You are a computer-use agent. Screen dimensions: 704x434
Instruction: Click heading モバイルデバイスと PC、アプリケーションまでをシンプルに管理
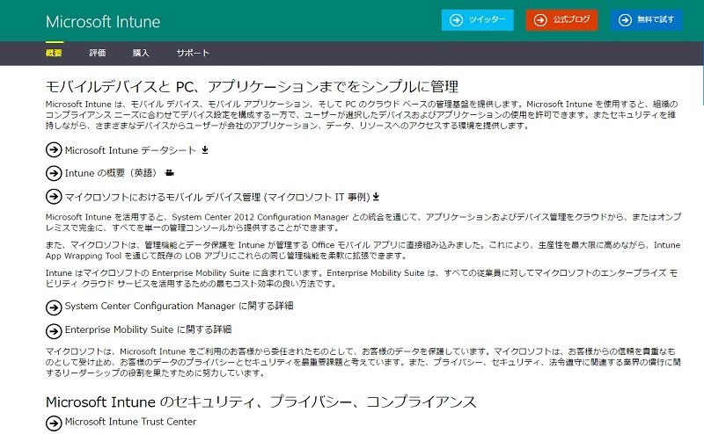point(252,86)
